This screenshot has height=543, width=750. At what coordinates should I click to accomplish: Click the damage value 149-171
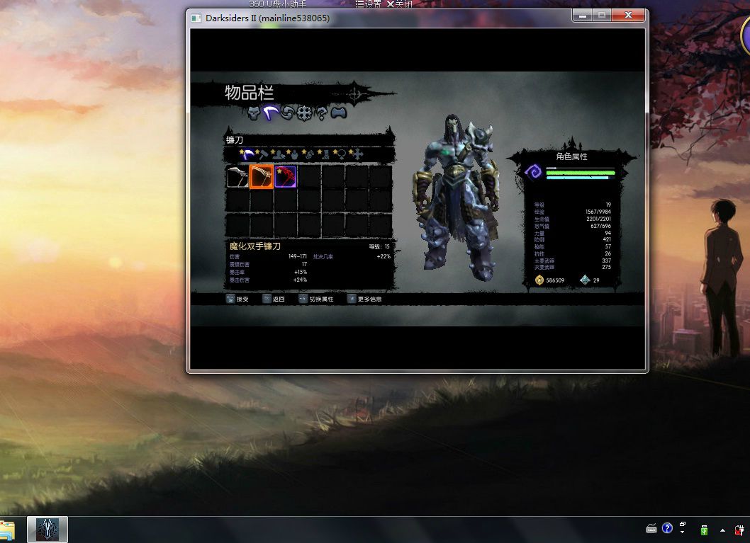[298, 256]
